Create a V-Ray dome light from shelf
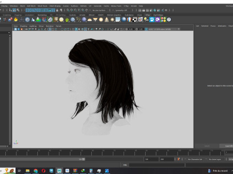233x174 pixels. point(90,20)
